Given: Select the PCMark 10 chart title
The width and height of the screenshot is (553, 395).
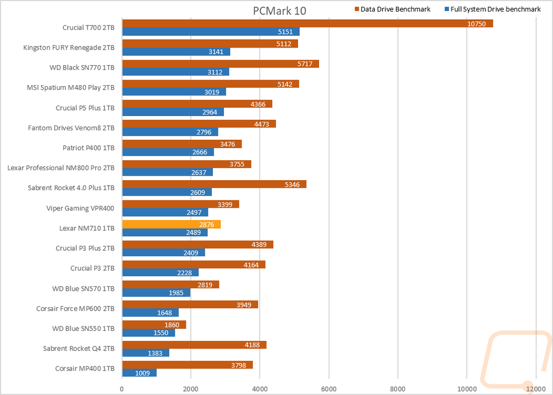Looking at the screenshot, I should click(279, 11).
